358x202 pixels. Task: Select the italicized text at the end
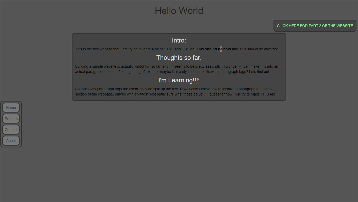pyautogui.click(x=259, y=49)
